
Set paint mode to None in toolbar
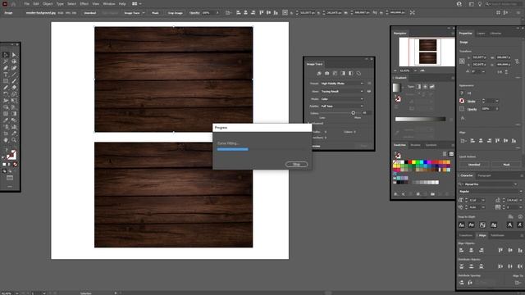(x=15, y=165)
